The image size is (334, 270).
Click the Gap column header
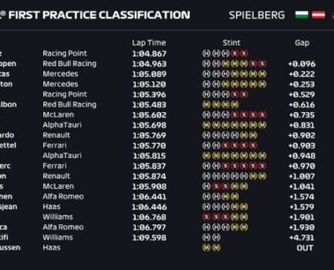click(302, 43)
